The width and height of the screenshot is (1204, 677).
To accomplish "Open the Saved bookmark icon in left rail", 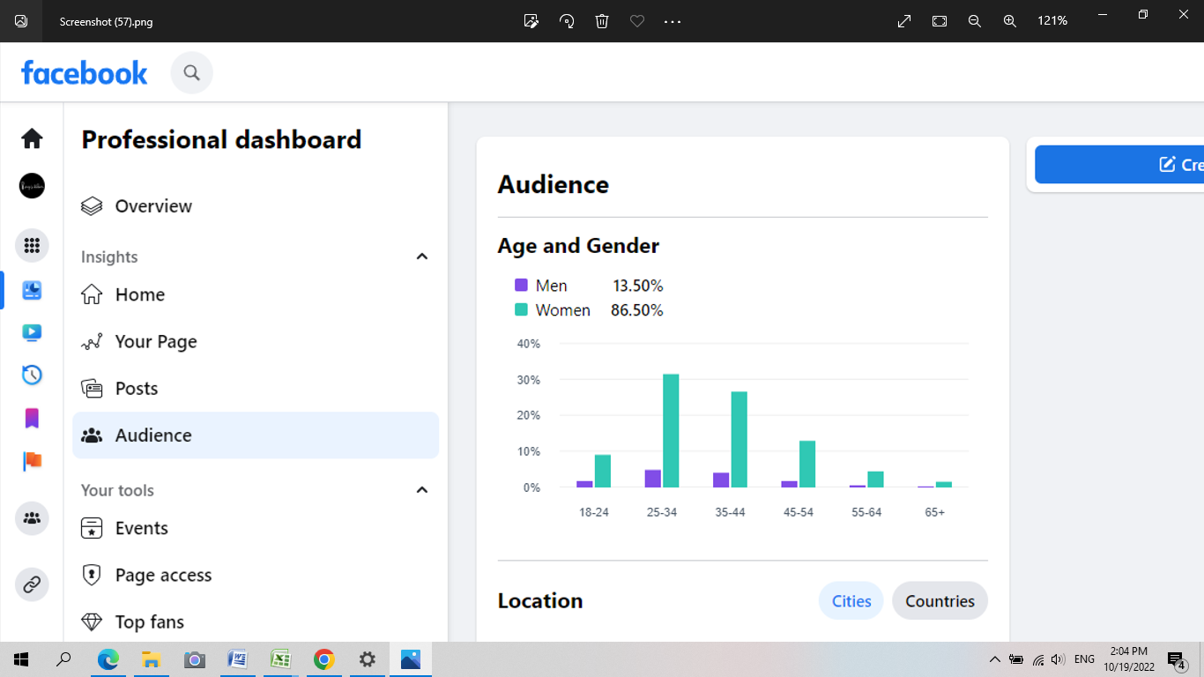I will point(32,418).
